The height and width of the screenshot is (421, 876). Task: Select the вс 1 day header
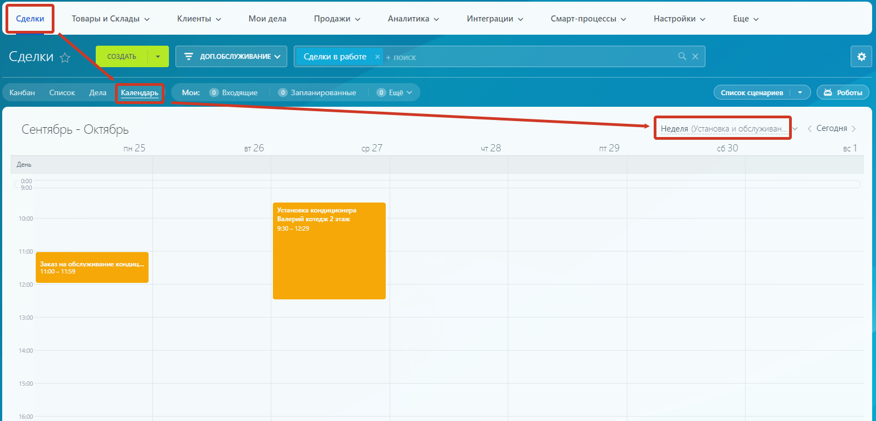pos(850,148)
